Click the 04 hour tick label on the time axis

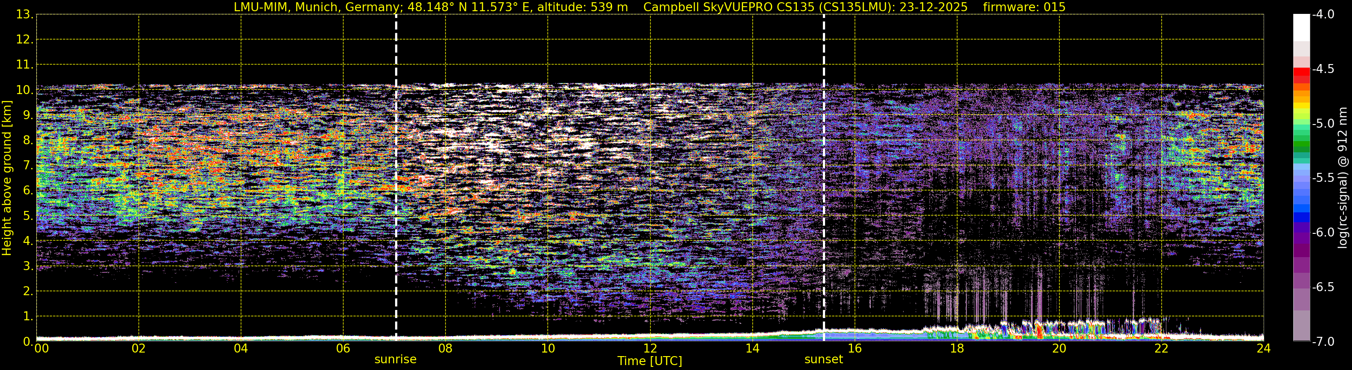[241, 348]
